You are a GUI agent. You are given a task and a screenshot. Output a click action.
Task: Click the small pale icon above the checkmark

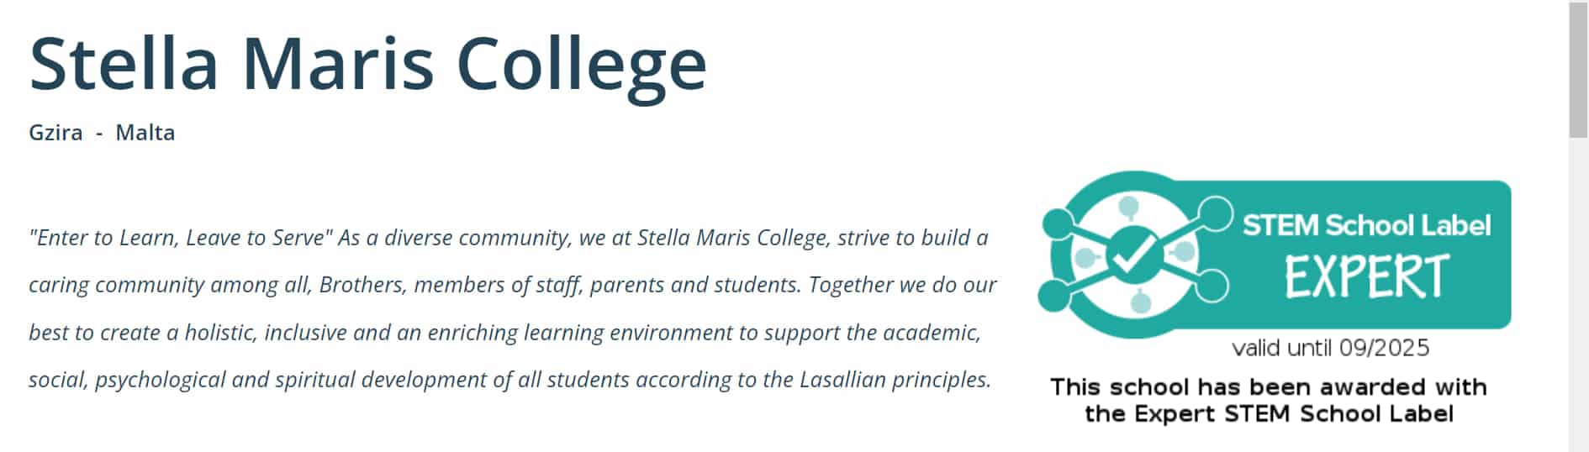[1127, 206]
